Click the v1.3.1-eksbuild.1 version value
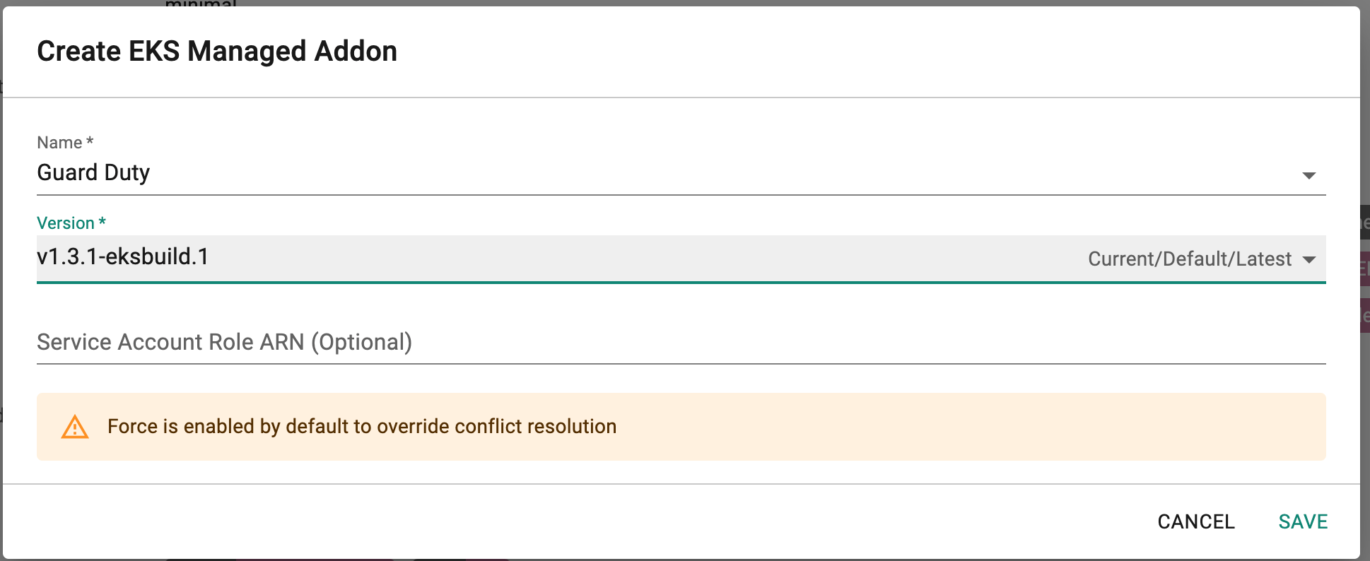 (123, 256)
